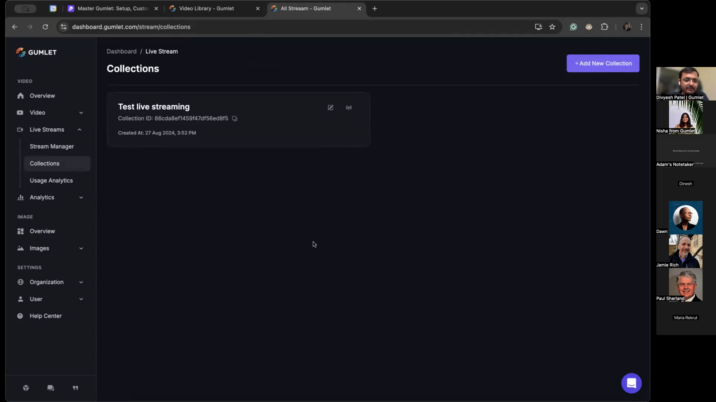Viewport: 716px width, 402px height.
Task: Go to Dashboard breadcrumb link
Action: [122, 51]
